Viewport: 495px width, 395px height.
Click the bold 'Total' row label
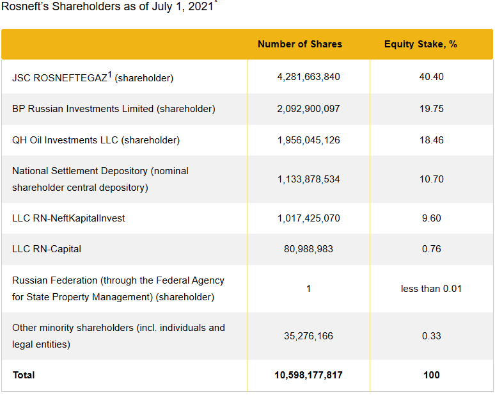click(24, 375)
